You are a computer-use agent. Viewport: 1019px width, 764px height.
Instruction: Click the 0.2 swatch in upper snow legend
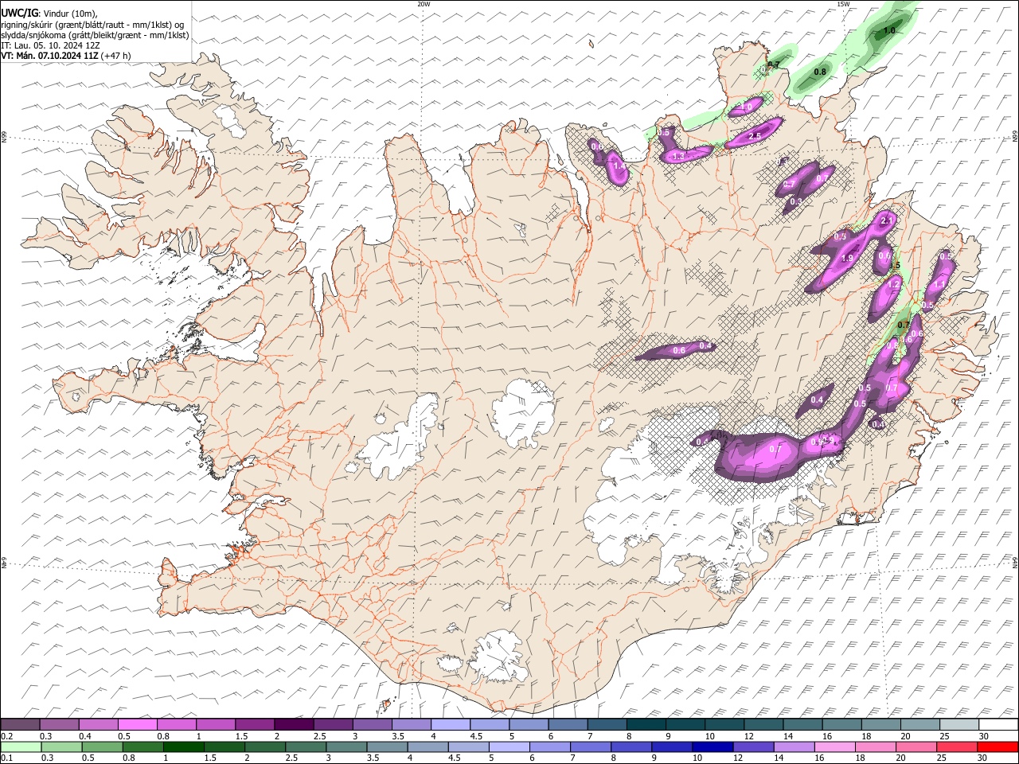[x=20, y=724]
